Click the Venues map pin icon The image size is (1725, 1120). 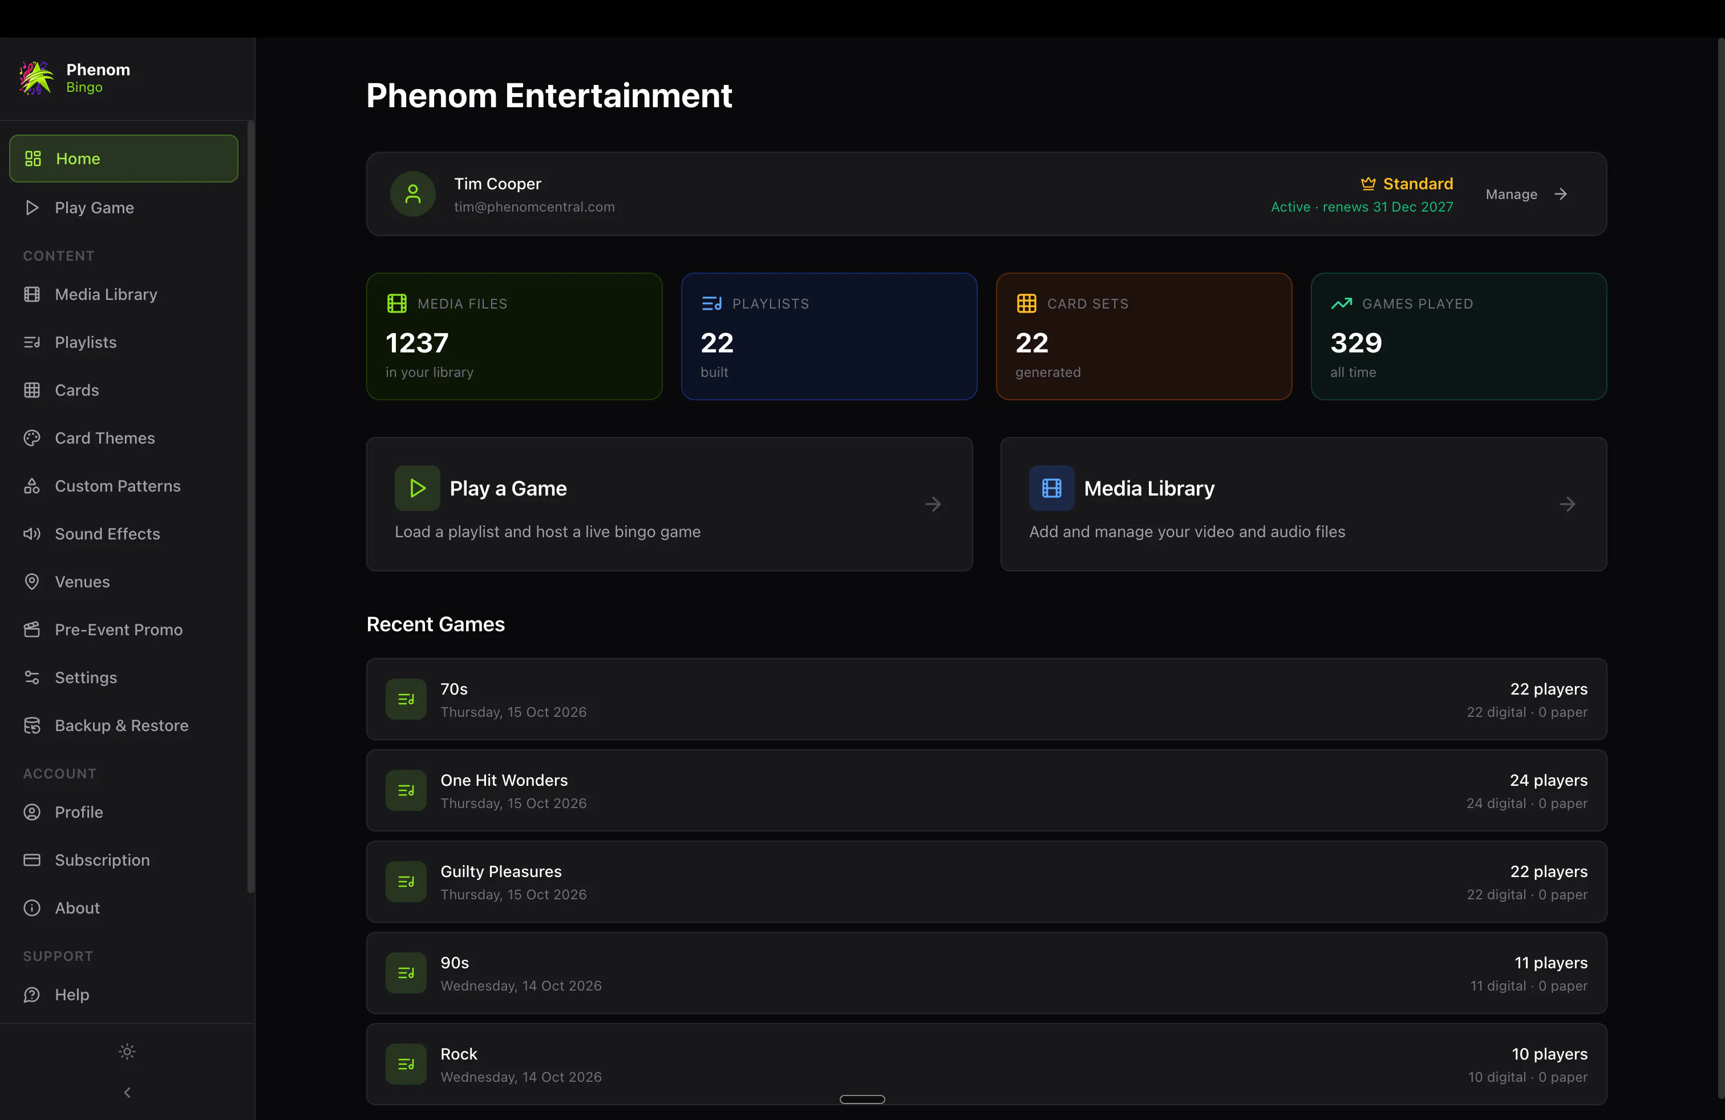[x=32, y=581]
